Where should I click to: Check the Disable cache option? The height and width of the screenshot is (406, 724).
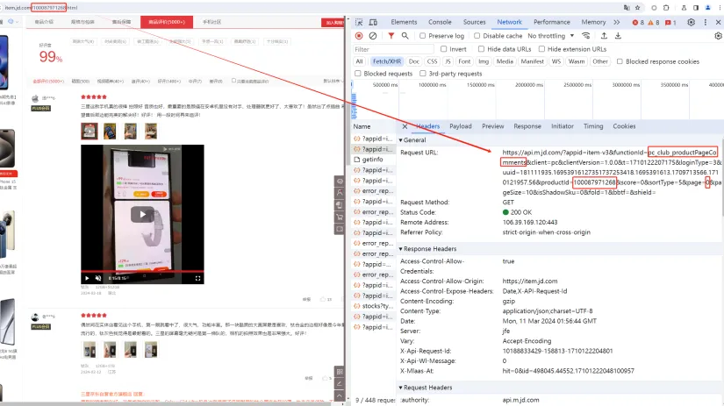tap(477, 36)
